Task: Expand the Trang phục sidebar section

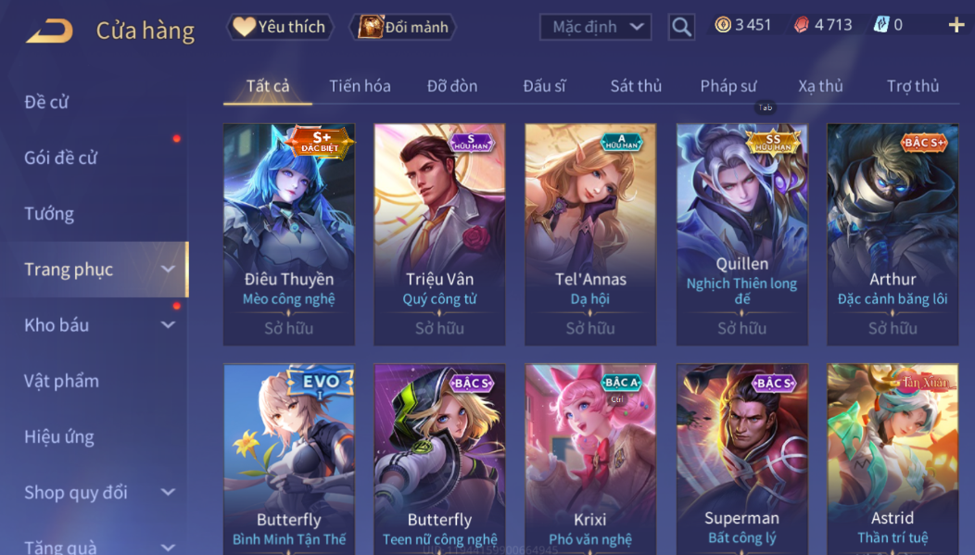Action: pyautogui.click(x=168, y=269)
